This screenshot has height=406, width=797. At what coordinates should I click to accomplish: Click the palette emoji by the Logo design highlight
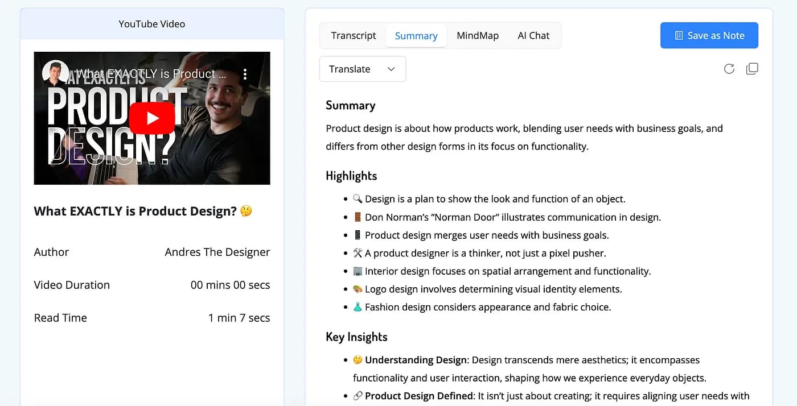[358, 289]
